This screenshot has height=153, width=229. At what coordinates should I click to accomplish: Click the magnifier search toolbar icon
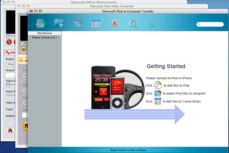(x=134, y=23)
